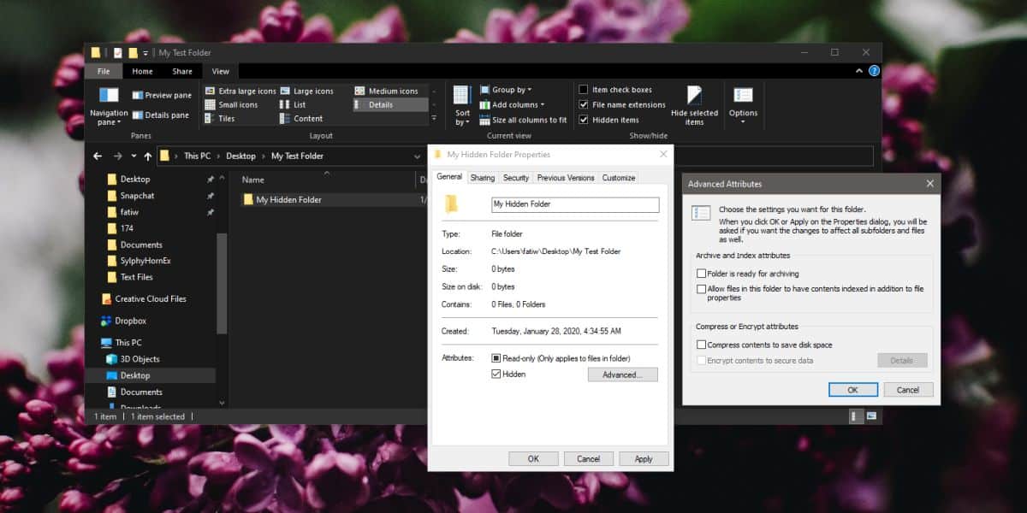Check Compress contents to save disk space
Image resolution: width=1027 pixels, height=513 pixels.
[x=702, y=345]
